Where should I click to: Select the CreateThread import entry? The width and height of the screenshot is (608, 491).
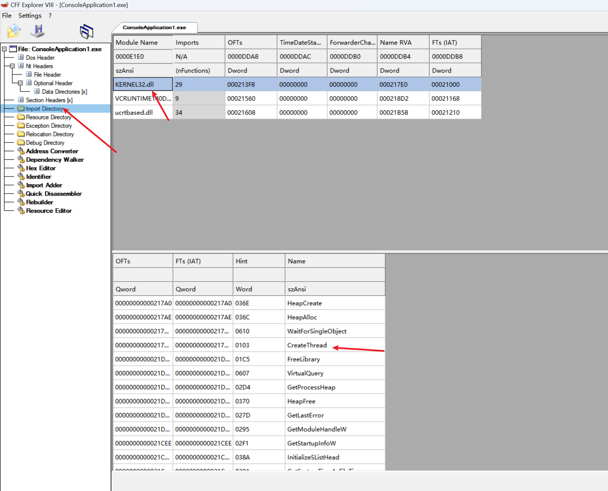pyautogui.click(x=307, y=345)
